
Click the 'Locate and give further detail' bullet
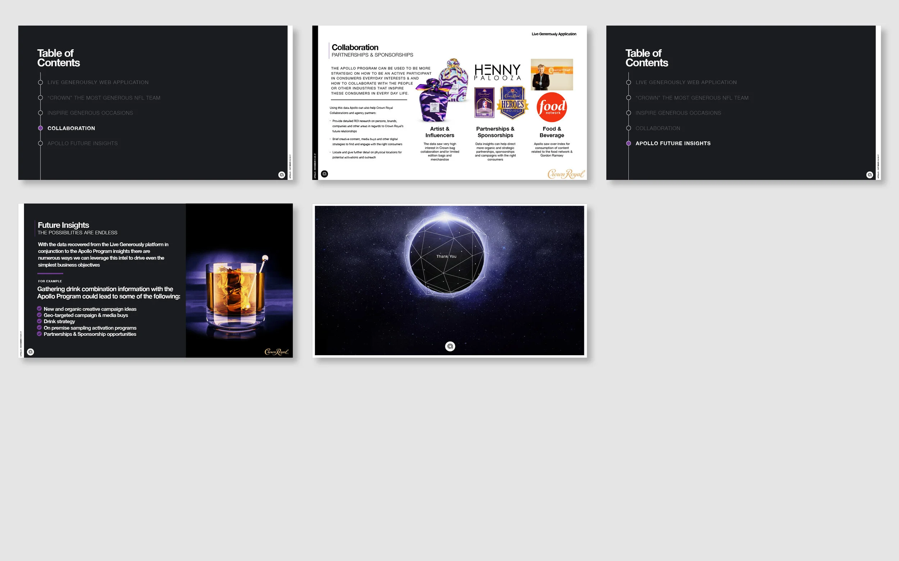tap(366, 155)
